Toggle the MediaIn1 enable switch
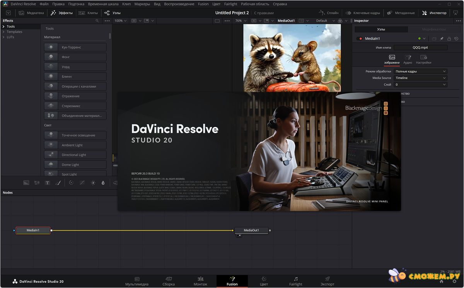Viewport: 464px width, 288px height. (360, 39)
